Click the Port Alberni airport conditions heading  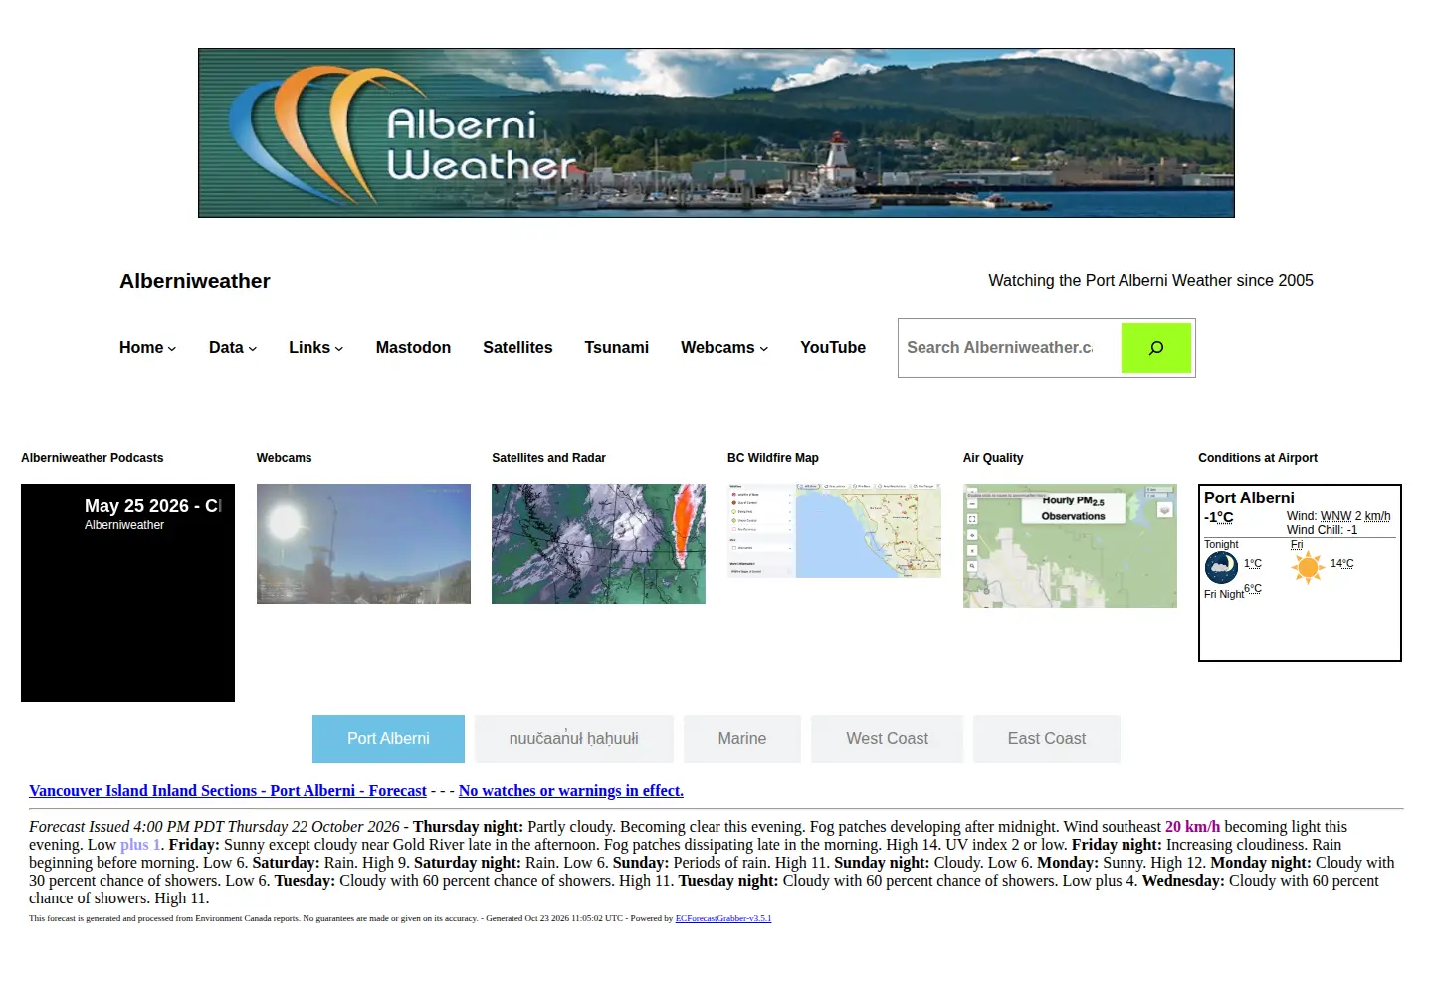tap(1249, 497)
